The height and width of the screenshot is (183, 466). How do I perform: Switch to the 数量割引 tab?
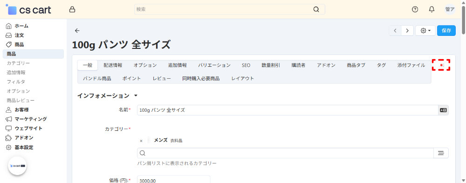271,65
